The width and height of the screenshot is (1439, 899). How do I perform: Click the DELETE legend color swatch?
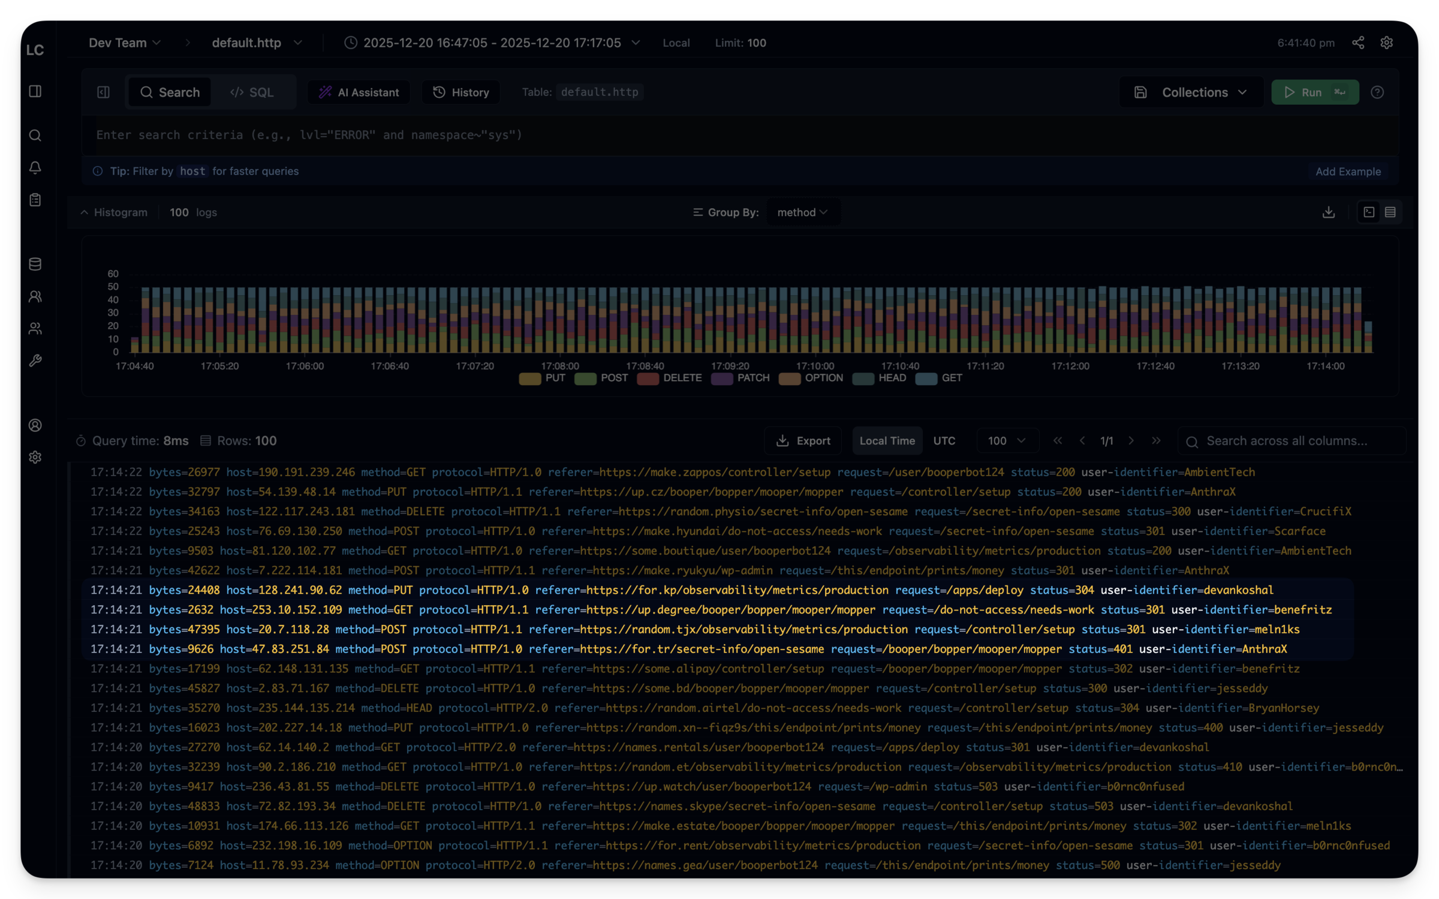[x=648, y=378]
